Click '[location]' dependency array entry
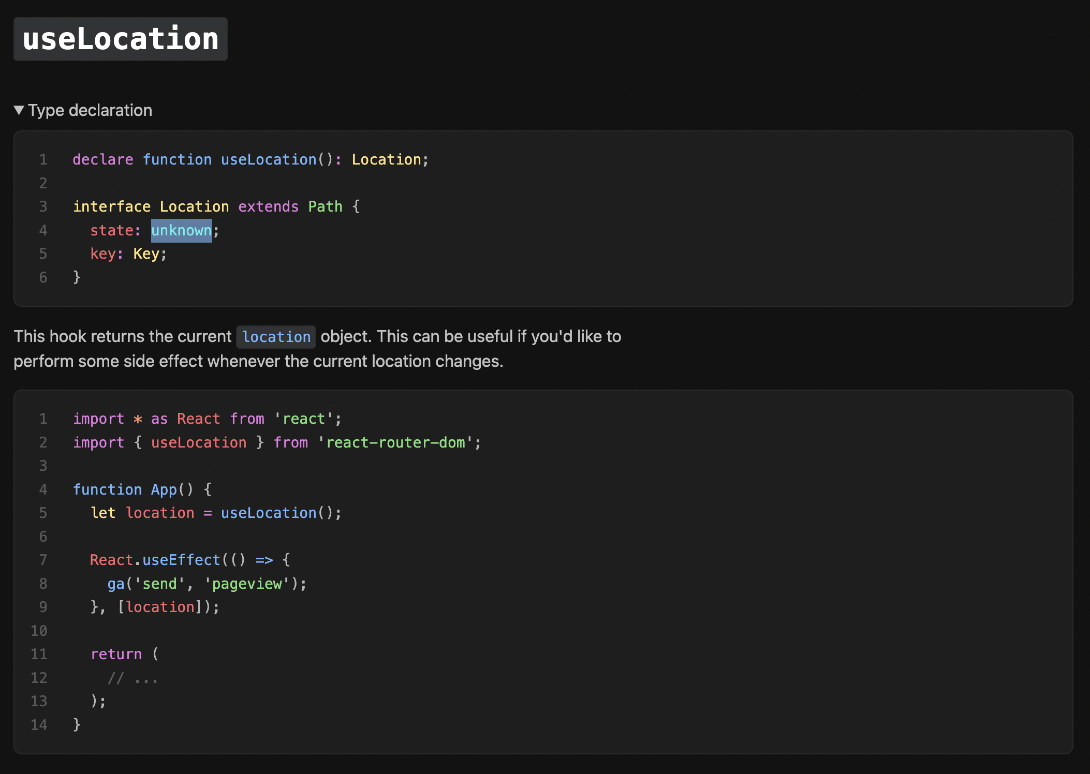This screenshot has height=774, width=1090. (160, 607)
